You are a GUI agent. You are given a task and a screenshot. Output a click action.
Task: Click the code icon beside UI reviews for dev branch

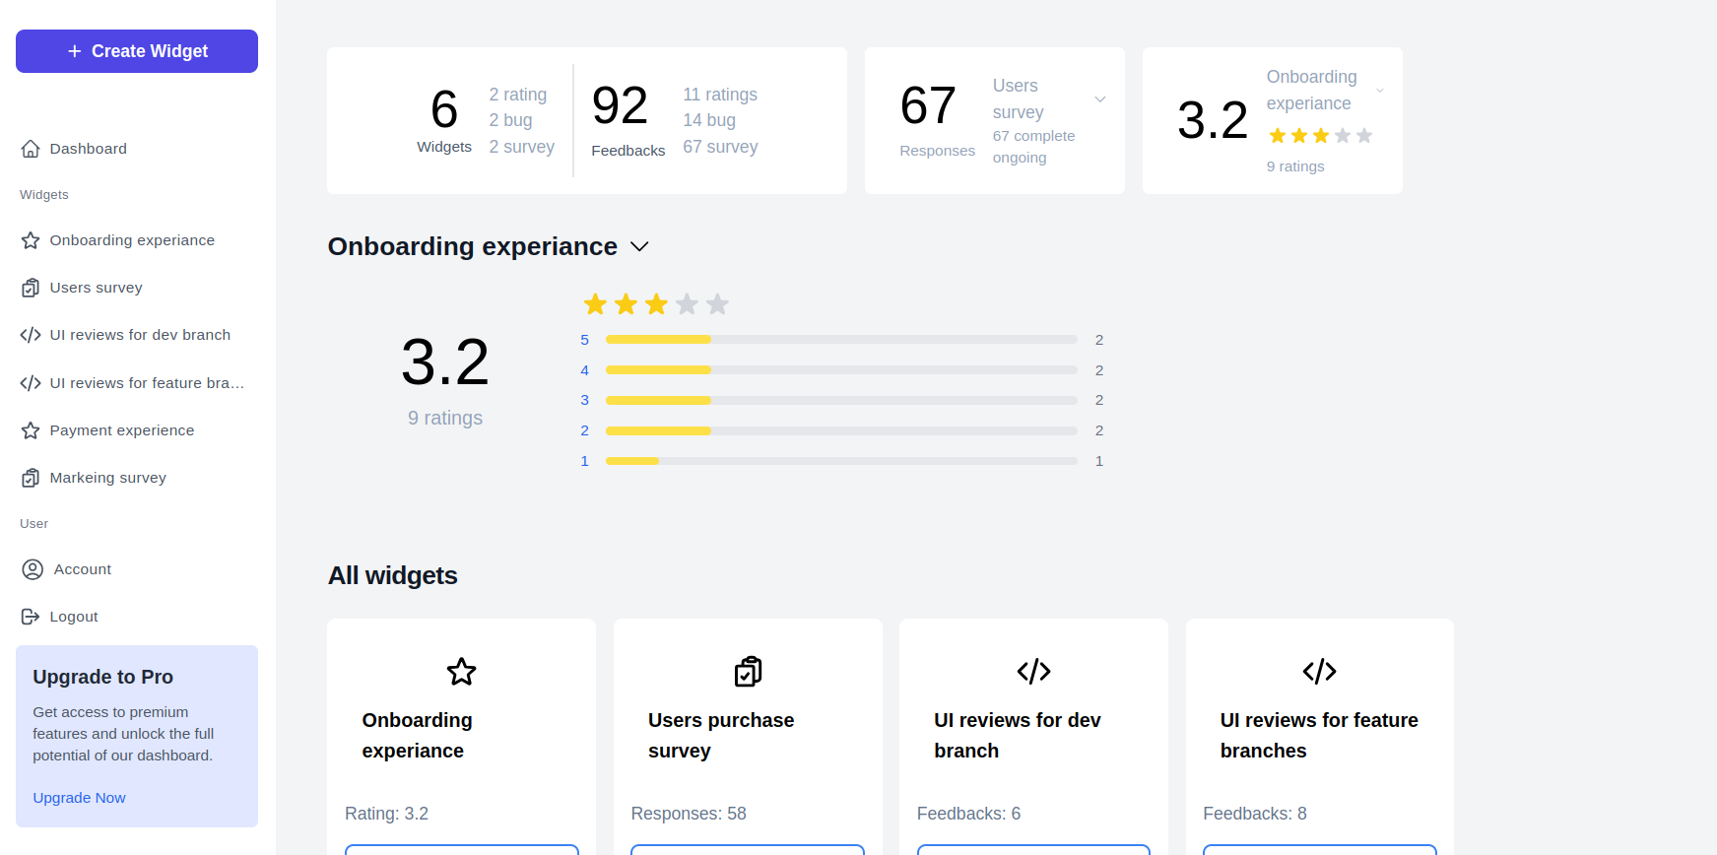31,334
